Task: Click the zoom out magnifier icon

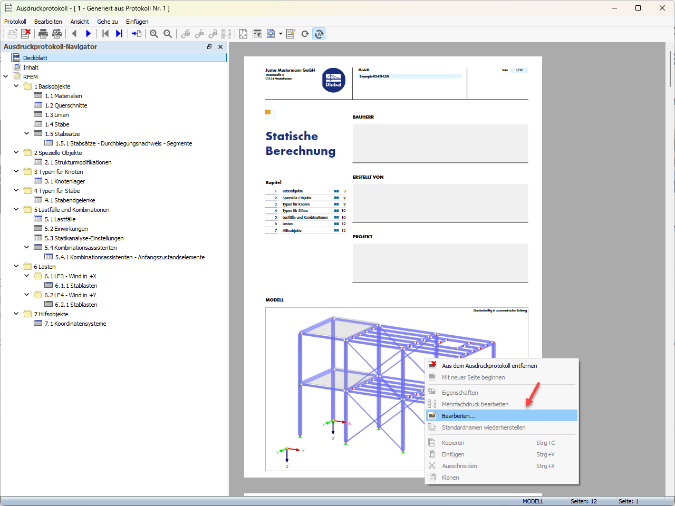Action: (x=168, y=34)
